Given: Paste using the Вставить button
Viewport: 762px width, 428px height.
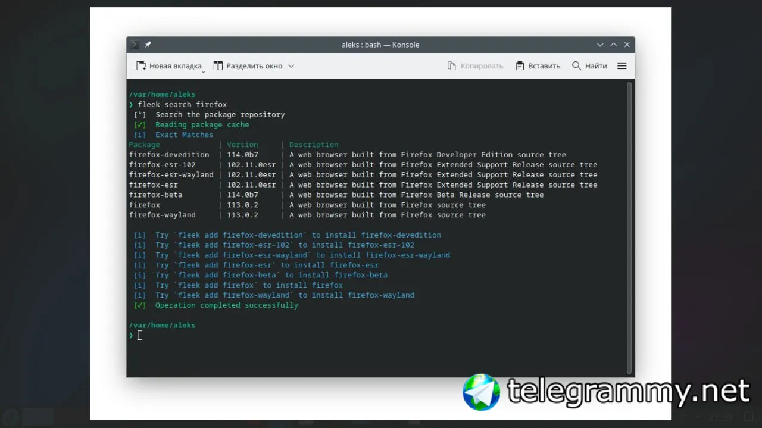Looking at the screenshot, I should 538,66.
